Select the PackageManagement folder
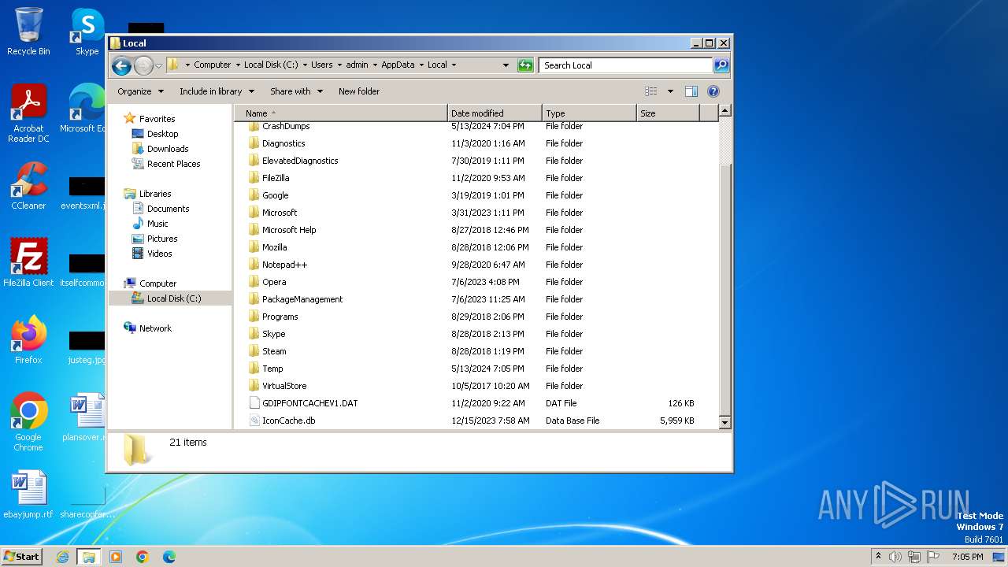1008x567 pixels. click(302, 299)
